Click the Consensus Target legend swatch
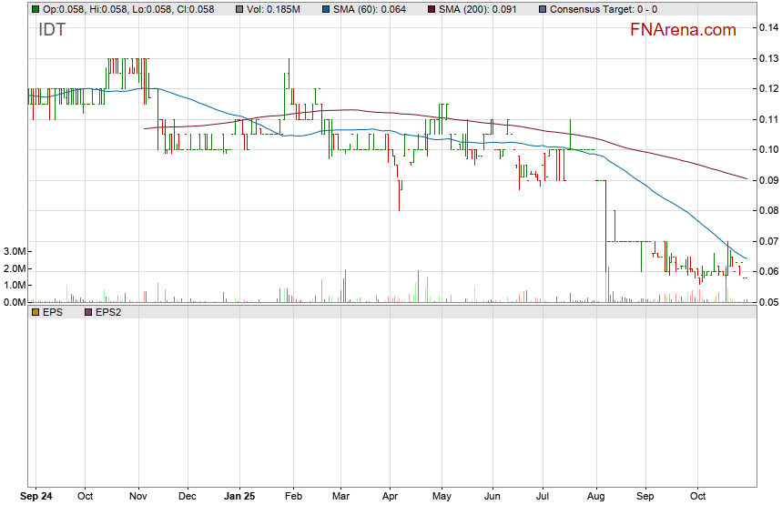782x515 pixels. pos(543,9)
